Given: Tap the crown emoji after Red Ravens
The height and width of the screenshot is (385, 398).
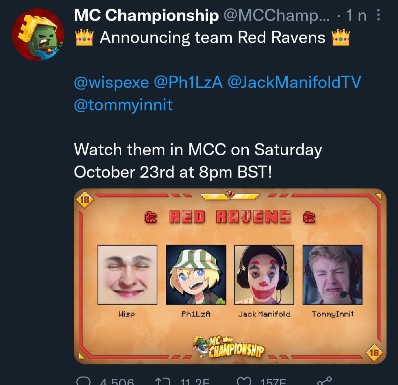Looking at the screenshot, I should [x=341, y=37].
